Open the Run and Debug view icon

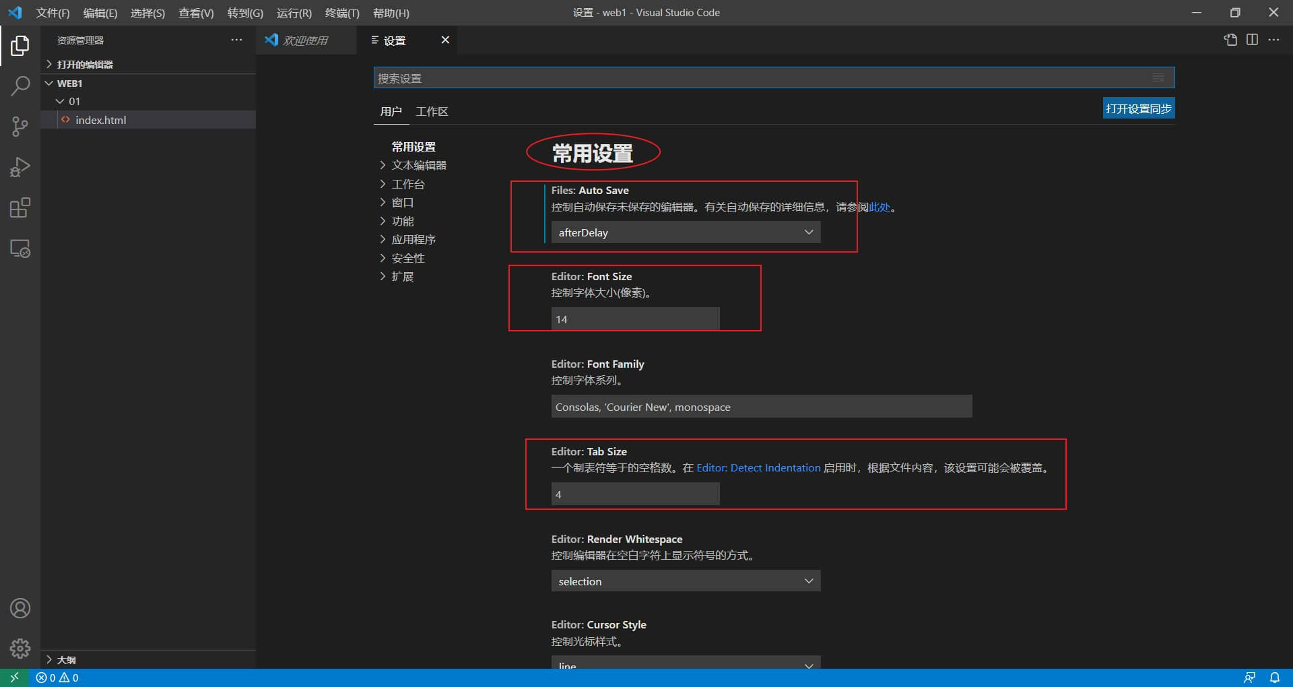(20, 167)
